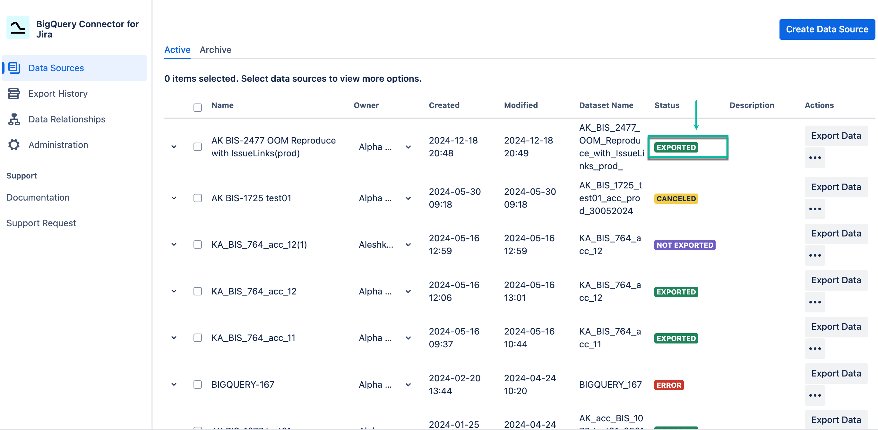
Task: Open the ellipsis menu for AK BIS-2477 row
Action: pos(815,157)
